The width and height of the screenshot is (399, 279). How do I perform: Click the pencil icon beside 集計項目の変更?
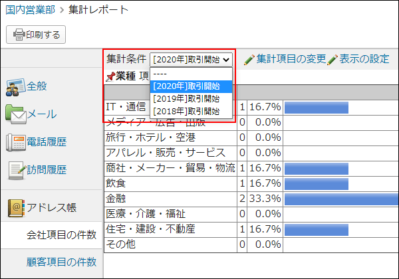coord(249,59)
